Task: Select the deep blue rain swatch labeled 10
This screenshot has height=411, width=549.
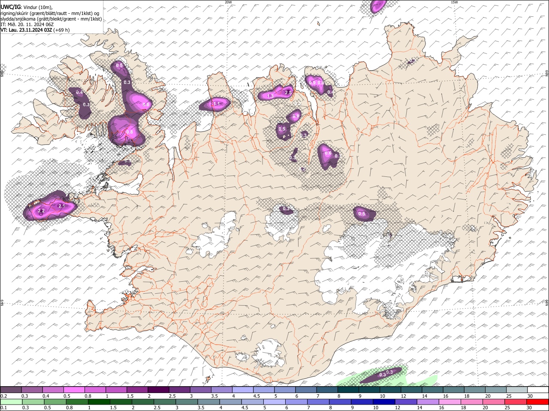Action: (x=384, y=402)
